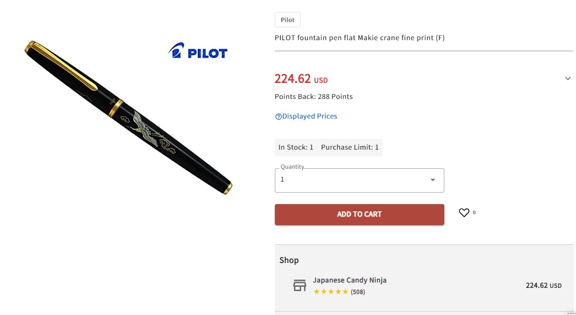This screenshot has width=576, height=315.
Task: Click the fountain pen product image
Action: (x=128, y=118)
